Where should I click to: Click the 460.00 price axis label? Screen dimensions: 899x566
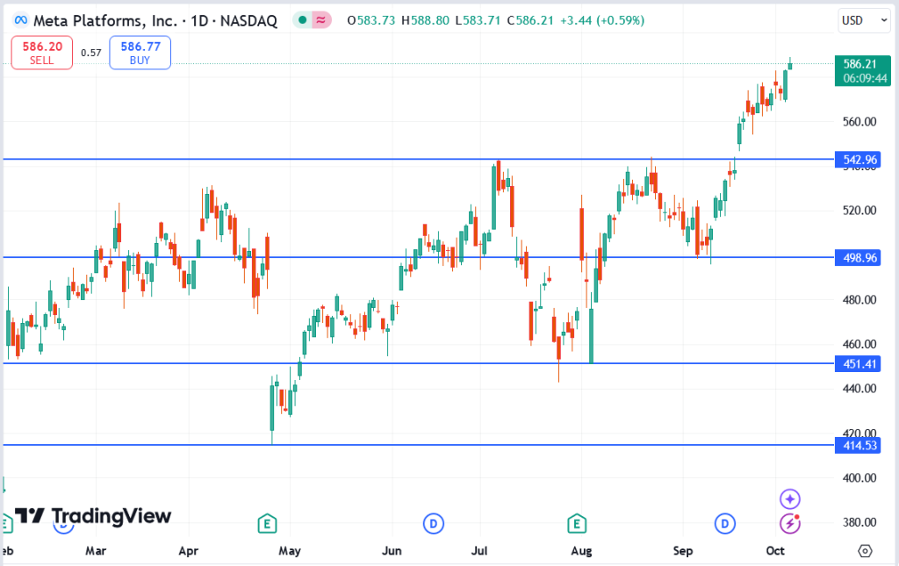859,344
